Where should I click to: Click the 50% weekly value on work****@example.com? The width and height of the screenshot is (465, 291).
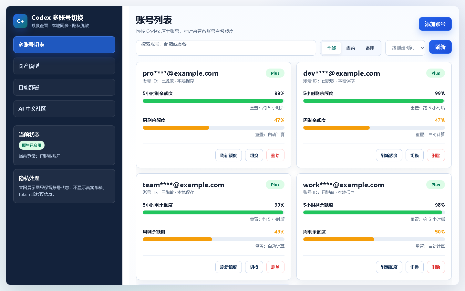tap(440, 232)
